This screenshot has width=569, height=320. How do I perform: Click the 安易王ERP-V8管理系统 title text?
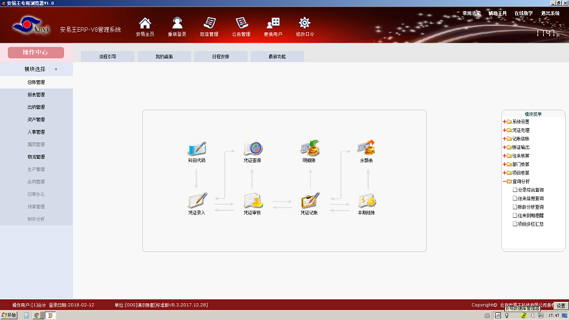[91, 30]
